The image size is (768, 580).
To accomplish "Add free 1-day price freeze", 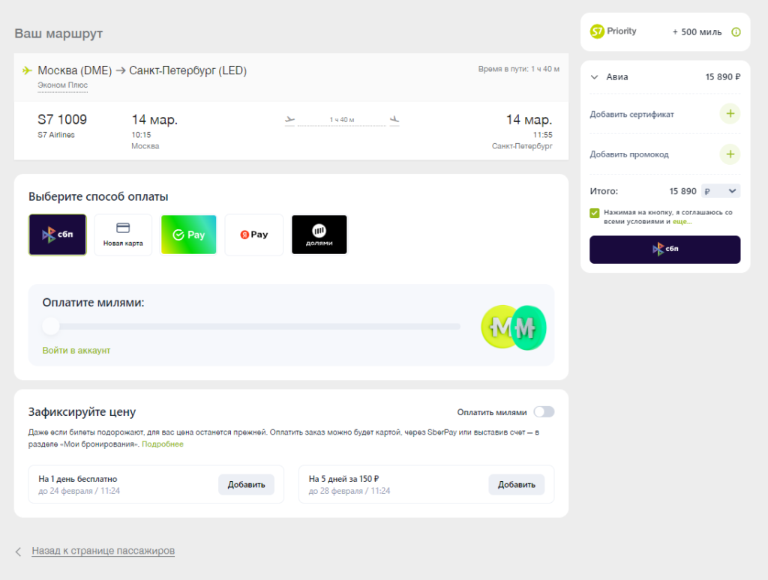I will coord(246,485).
